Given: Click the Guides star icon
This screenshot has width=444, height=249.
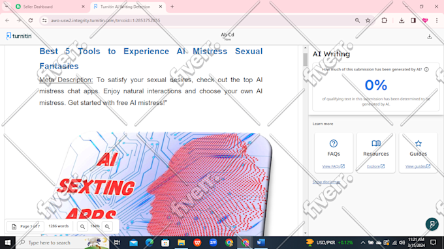Looking at the screenshot, I should (419, 143).
